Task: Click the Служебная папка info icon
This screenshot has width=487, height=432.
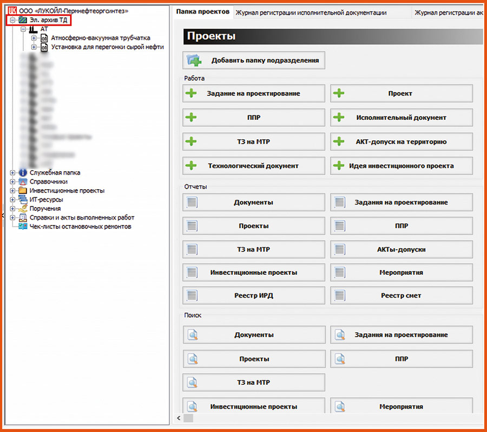Action: (23, 173)
